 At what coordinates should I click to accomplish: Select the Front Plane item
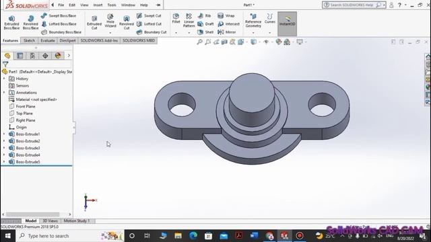22,106
